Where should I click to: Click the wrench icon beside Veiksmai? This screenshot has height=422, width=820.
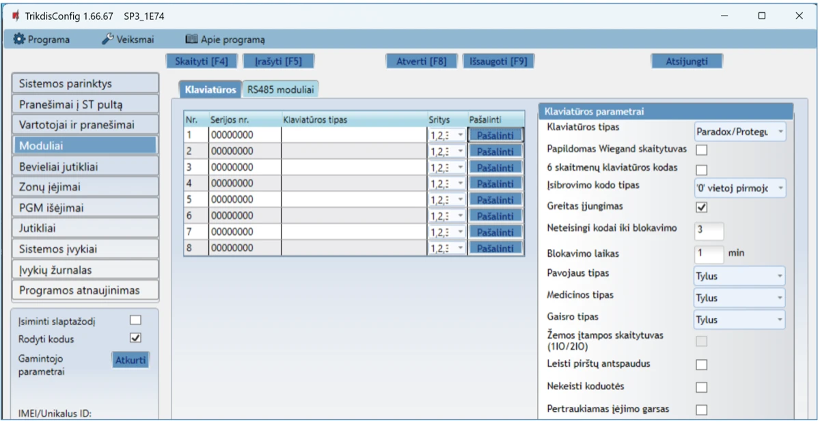pyautogui.click(x=107, y=40)
